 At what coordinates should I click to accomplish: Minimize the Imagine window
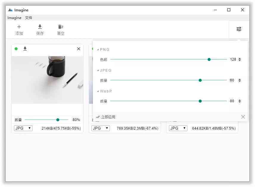click(x=215, y=10)
